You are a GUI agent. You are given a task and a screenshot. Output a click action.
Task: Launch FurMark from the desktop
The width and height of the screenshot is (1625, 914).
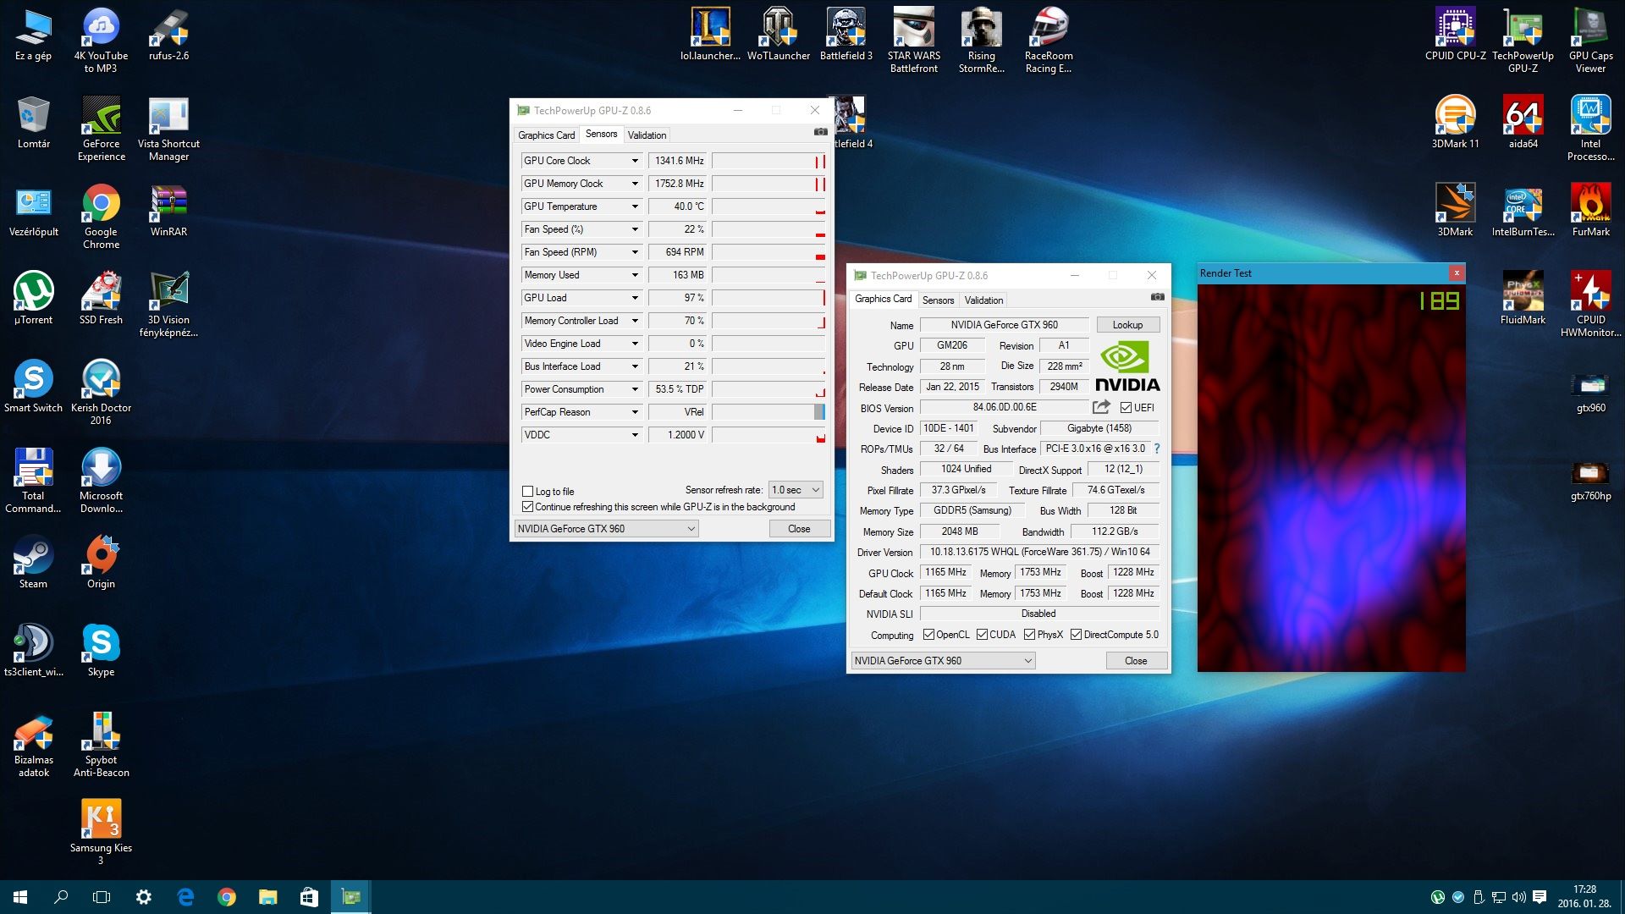[x=1590, y=210]
